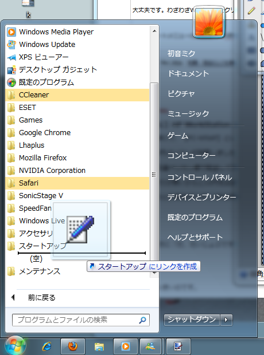
Task: Click the program list scrollbar thumb
Action: click(x=154, y=174)
